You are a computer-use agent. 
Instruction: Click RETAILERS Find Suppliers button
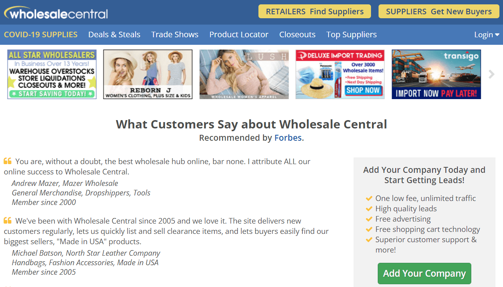click(315, 11)
